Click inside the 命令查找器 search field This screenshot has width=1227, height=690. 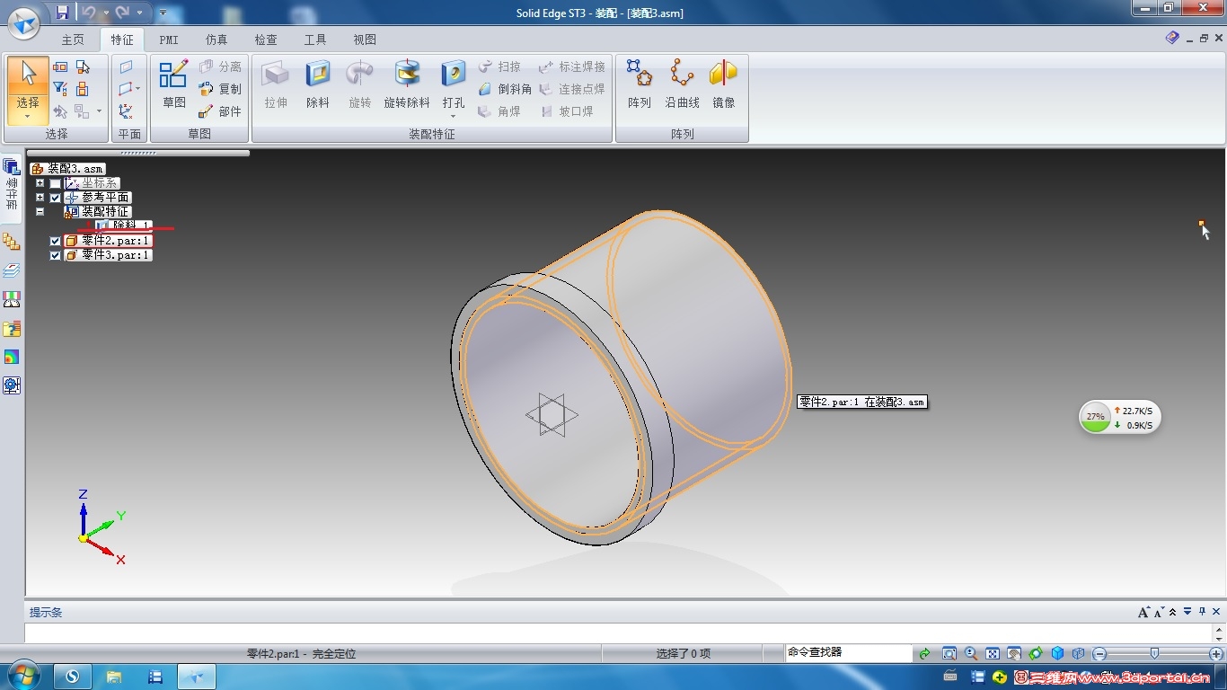[x=848, y=653]
